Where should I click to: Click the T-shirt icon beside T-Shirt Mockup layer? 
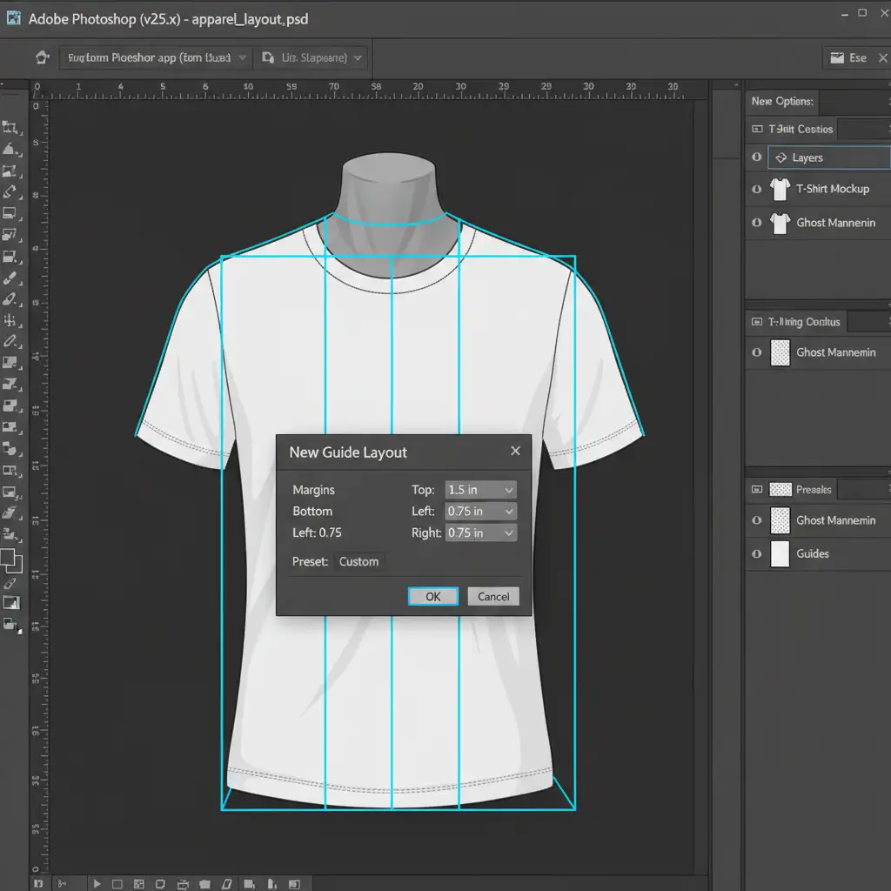780,189
